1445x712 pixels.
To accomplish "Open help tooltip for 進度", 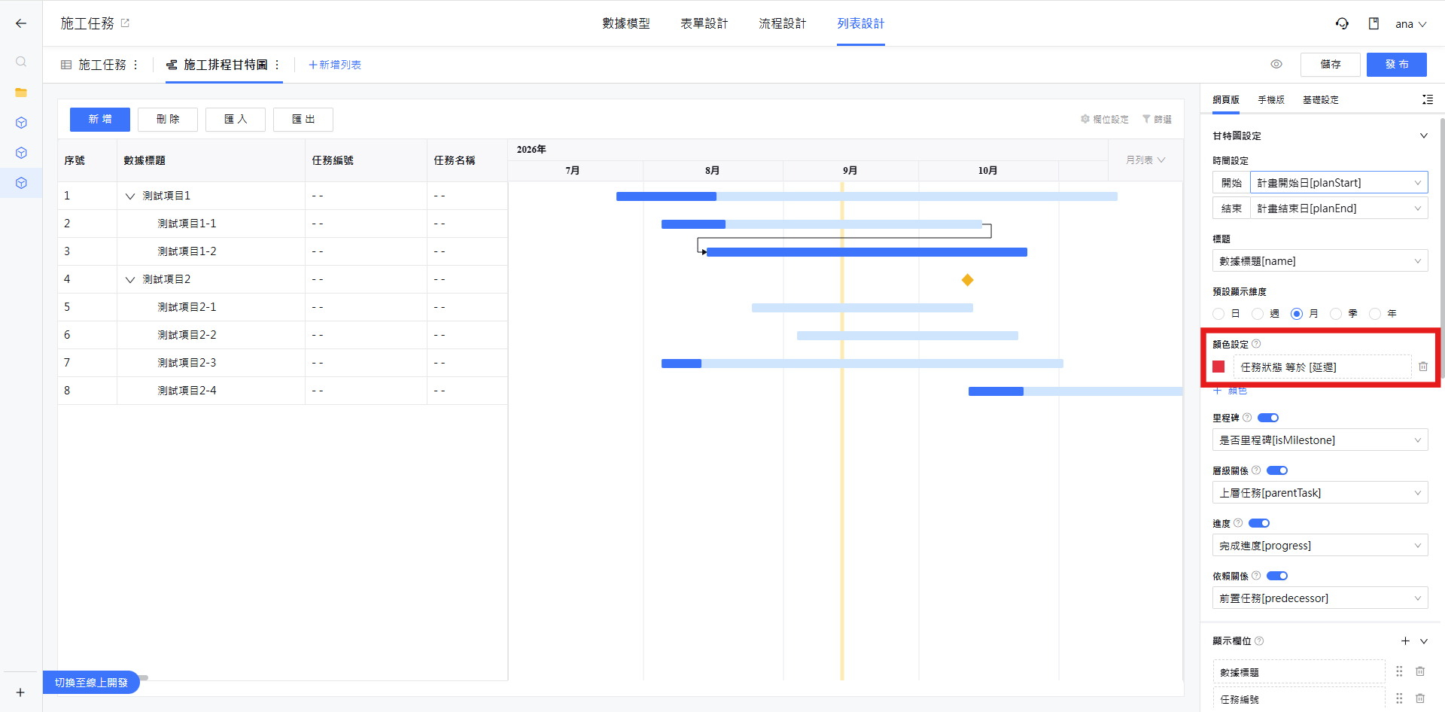I will coord(1238,523).
